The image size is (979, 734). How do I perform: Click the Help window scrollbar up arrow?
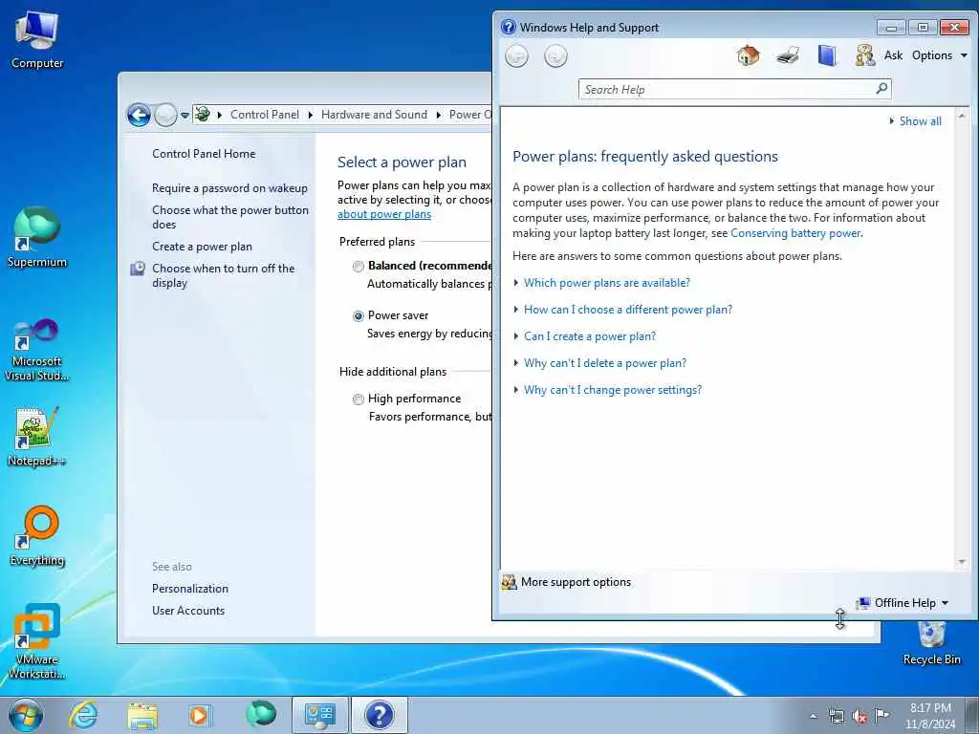tap(962, 116)
